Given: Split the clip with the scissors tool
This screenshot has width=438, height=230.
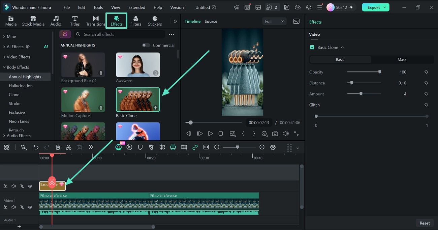Looking at the screenshot, I should (69, 147).
